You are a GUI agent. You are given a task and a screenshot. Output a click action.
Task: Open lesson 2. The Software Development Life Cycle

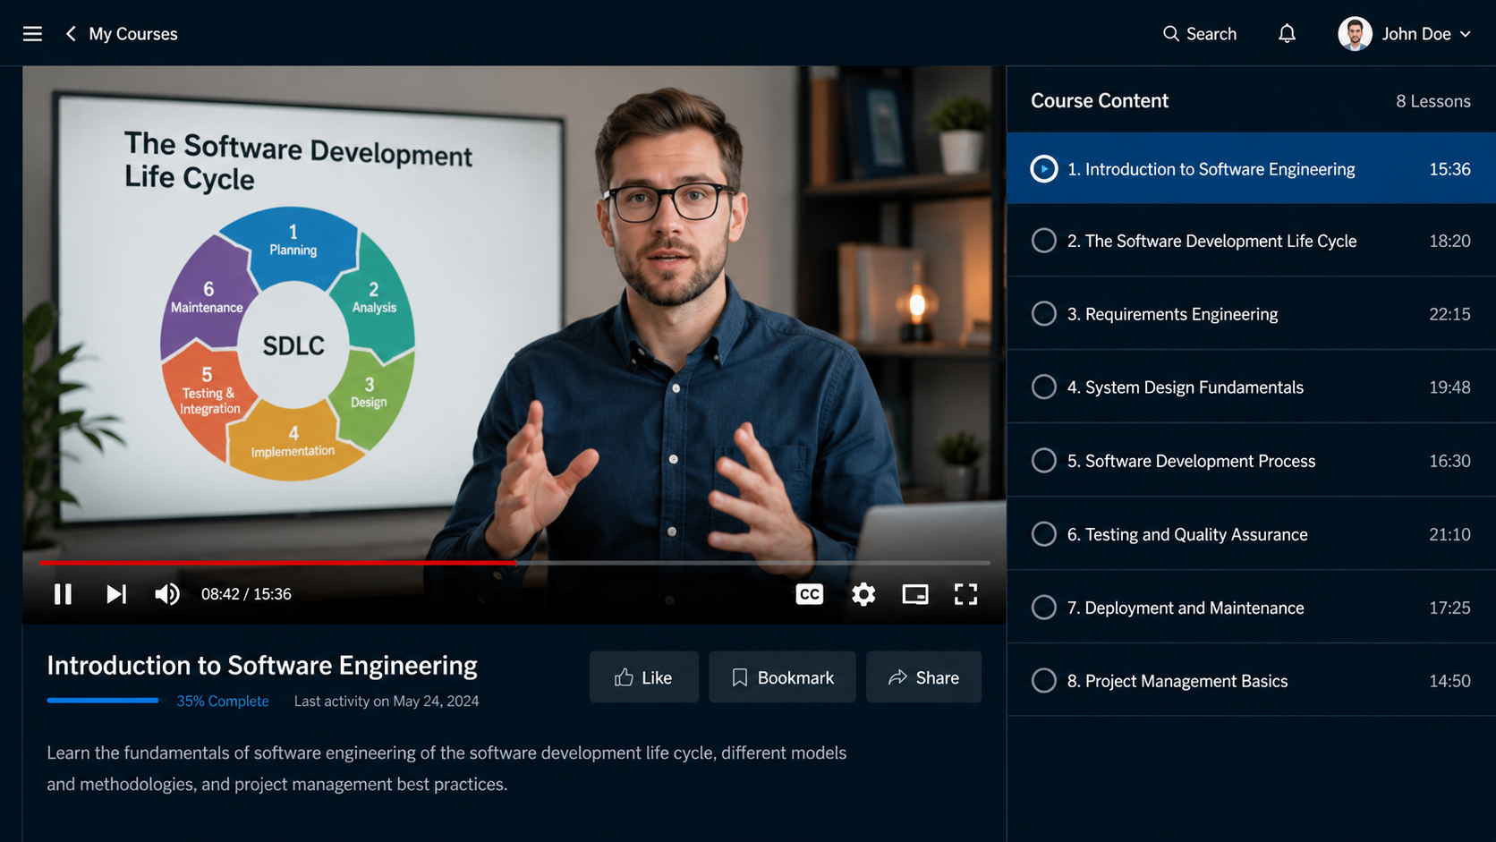[x=1251, y=241]
